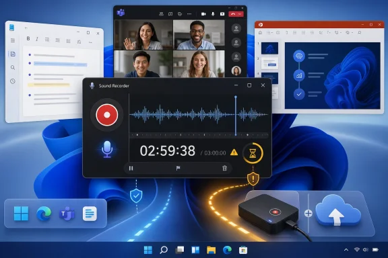This screenshot has width=388, height=258.
Task: Click the back arrow in notes window
Action: [26, 28]
